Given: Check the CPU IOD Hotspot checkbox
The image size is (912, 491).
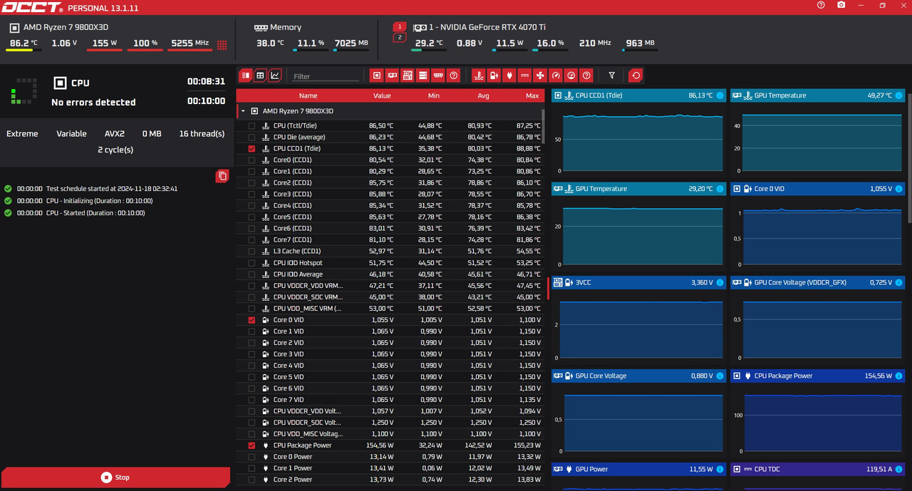Looking at the screenshot, I should point(252,263).
